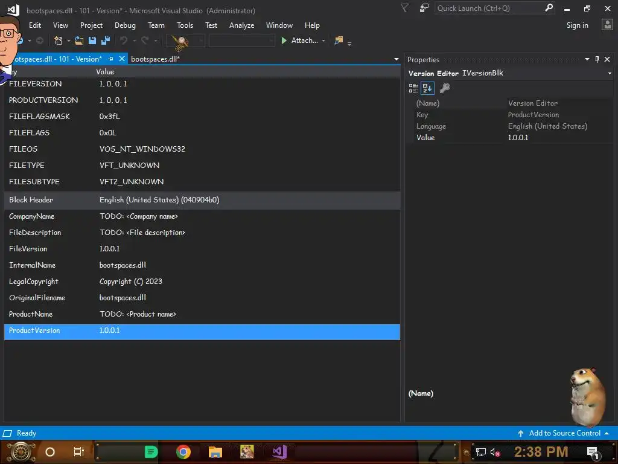Open the Action Center notification icon
This screenshot has height=464, width=618.
click(593, 453)
